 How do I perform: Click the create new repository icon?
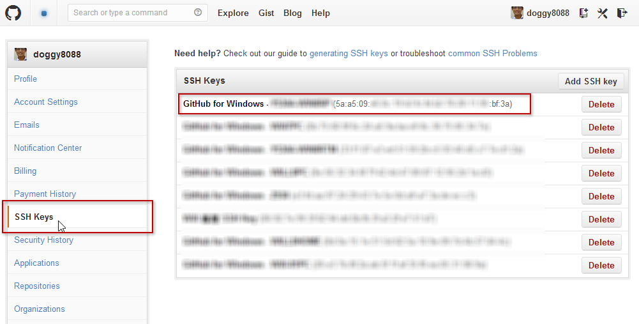583,13
